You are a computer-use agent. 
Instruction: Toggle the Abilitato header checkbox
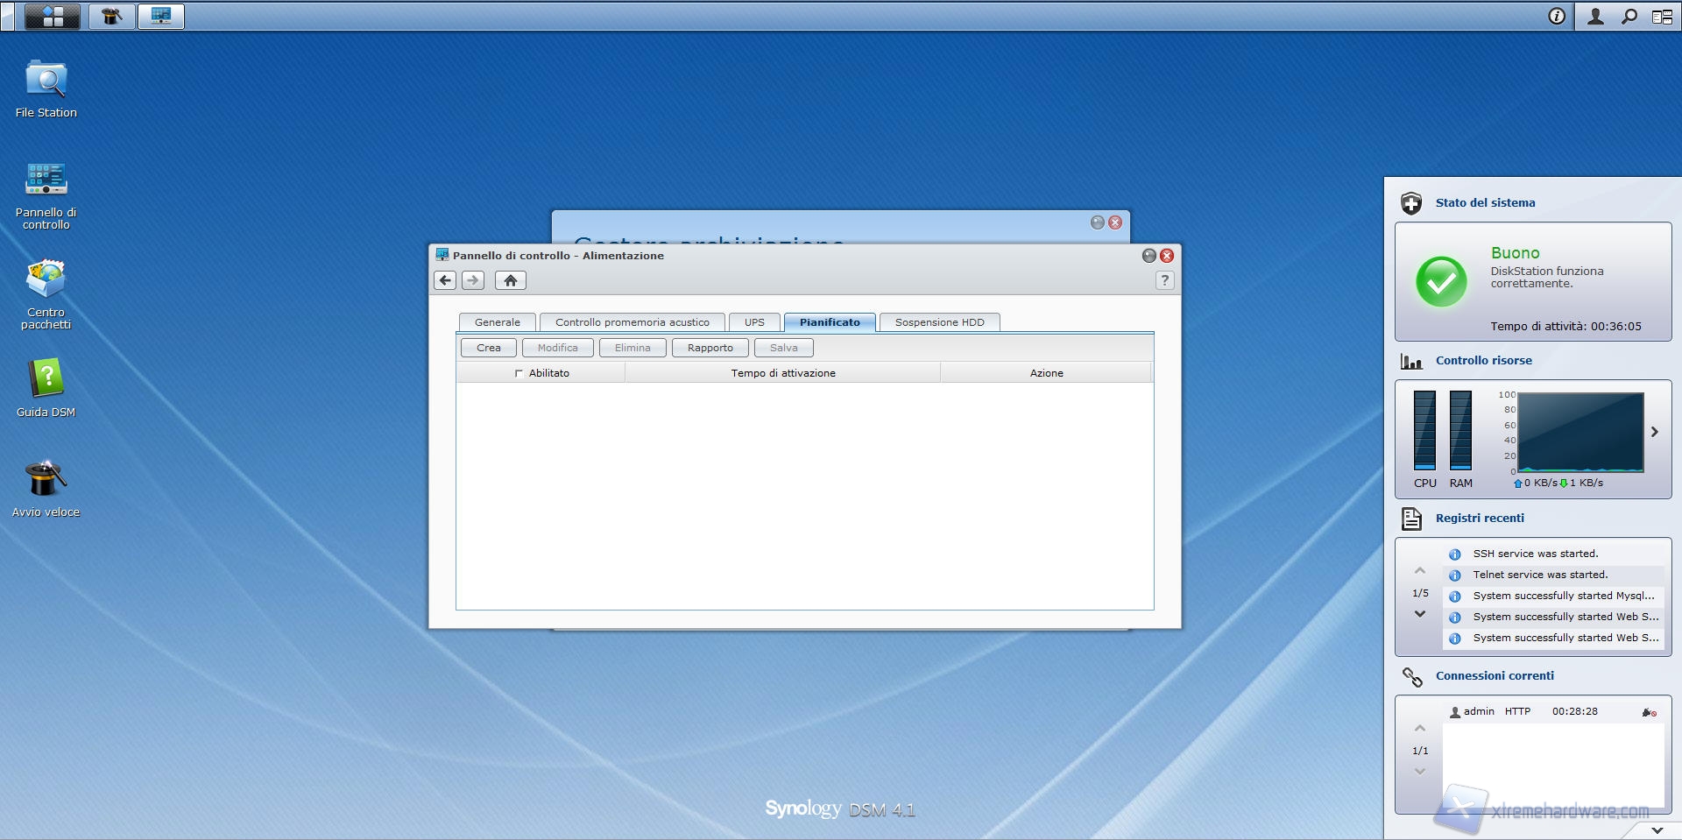pyautogui.click(x=519, y=373)
